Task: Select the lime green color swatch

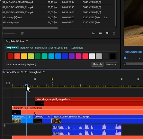Action: pyautogui.click(x=31, y=56)
